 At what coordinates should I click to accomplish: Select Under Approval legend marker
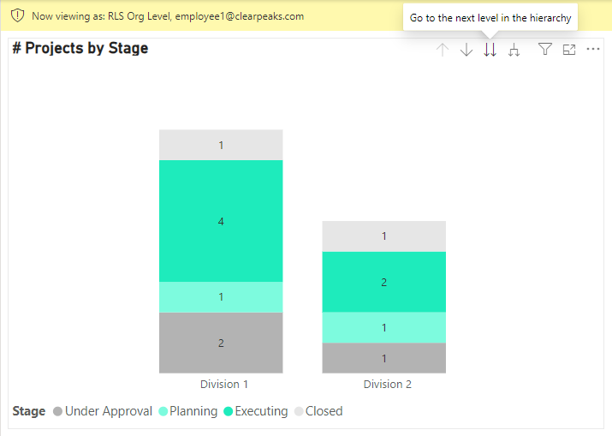point(58,411)
